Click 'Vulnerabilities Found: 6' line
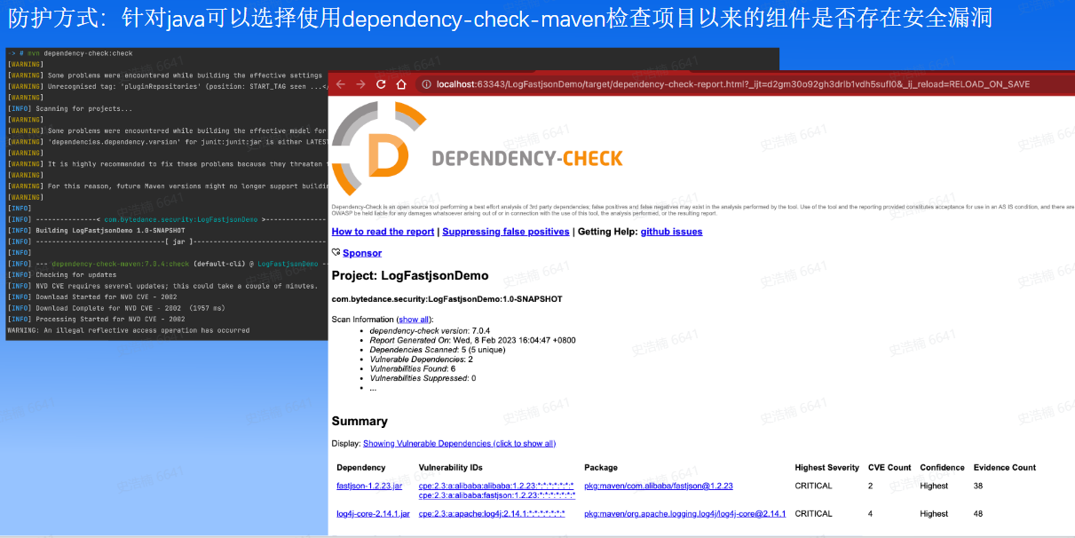The image size is (1075, 538). coord(413,368)
